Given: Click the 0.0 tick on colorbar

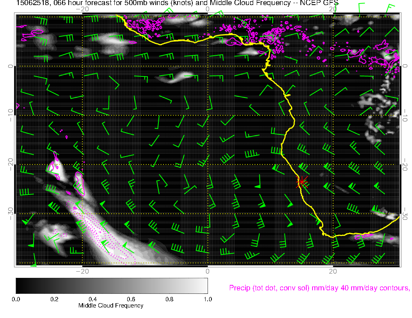Looking at the screenshot, I should (16, 299).
